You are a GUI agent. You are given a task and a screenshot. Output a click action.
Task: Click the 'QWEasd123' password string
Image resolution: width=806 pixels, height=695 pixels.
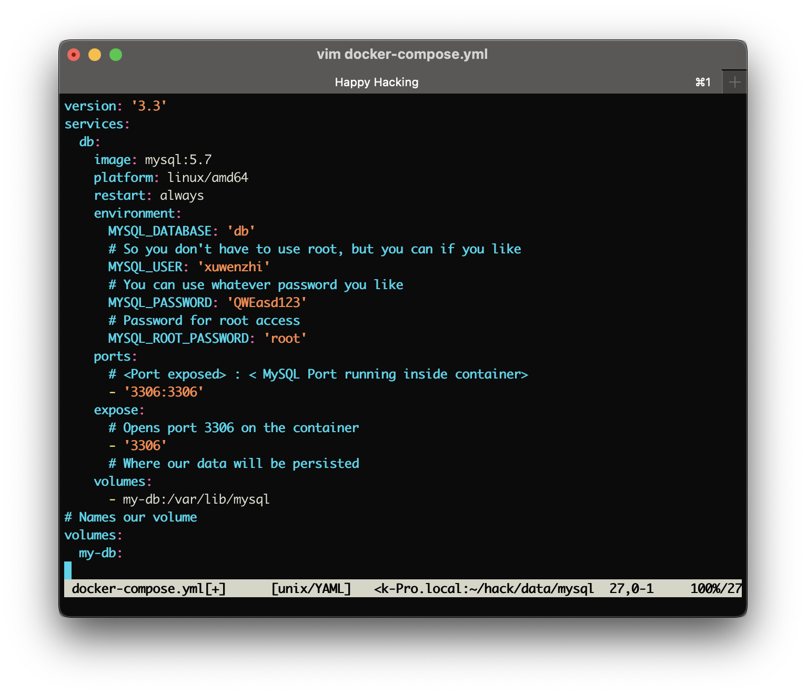tap(267, 303)
